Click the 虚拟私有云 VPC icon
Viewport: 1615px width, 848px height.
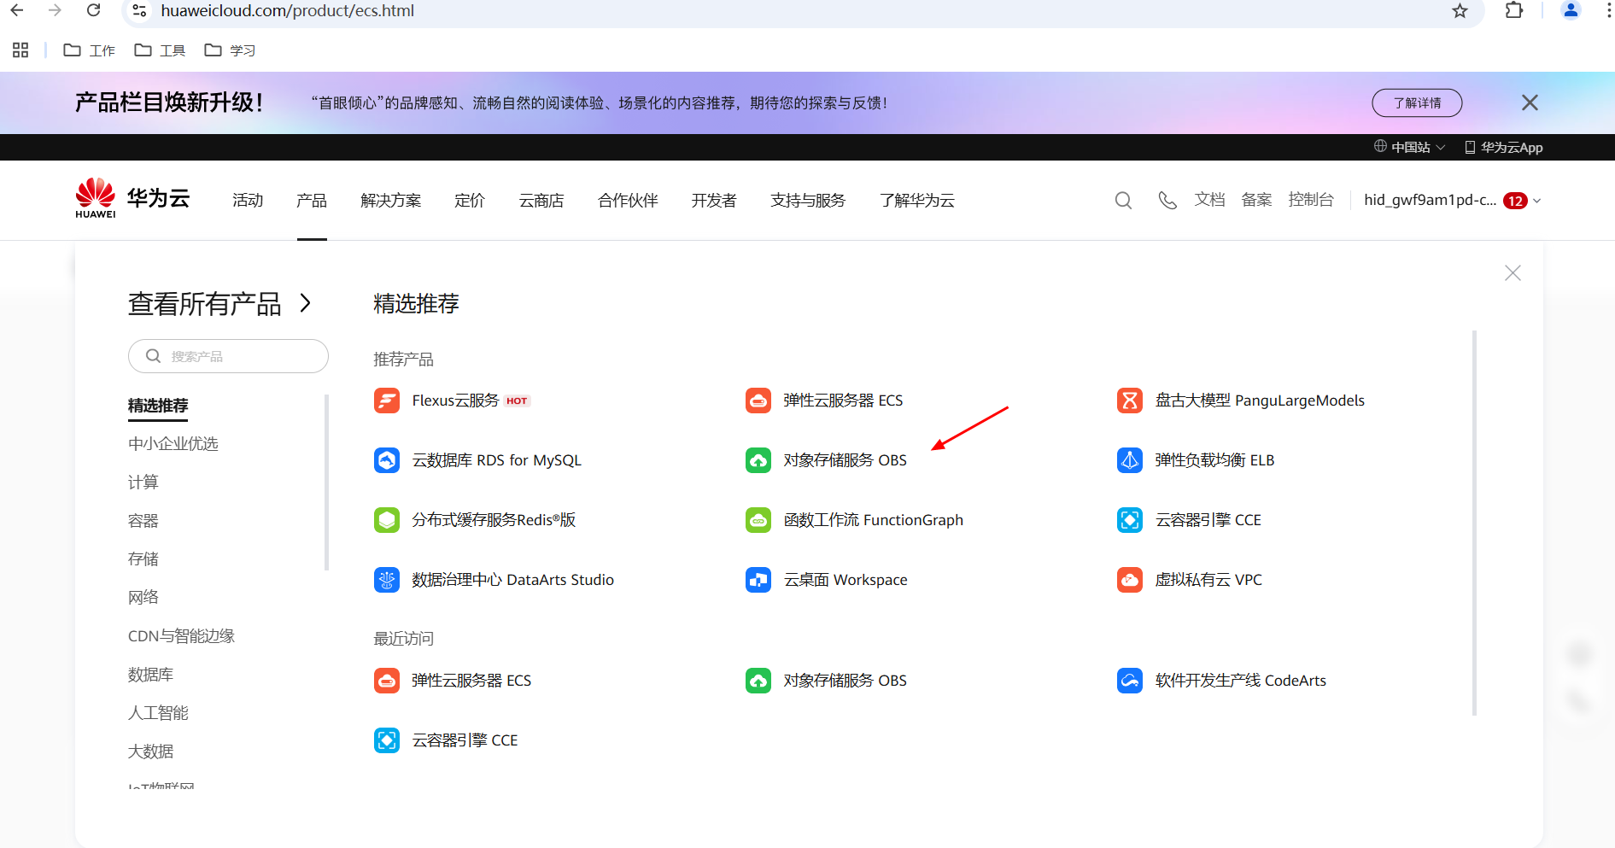pos(1130,580)
